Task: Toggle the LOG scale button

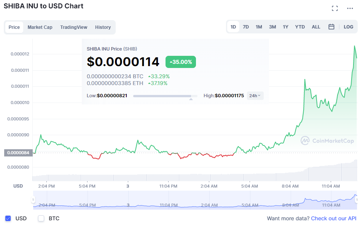Action: pyautogui.click(x=348, y=27)
